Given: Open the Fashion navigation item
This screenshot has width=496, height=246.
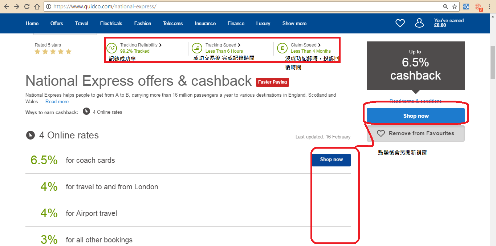Looking at the screenshot, I should 143,23.
